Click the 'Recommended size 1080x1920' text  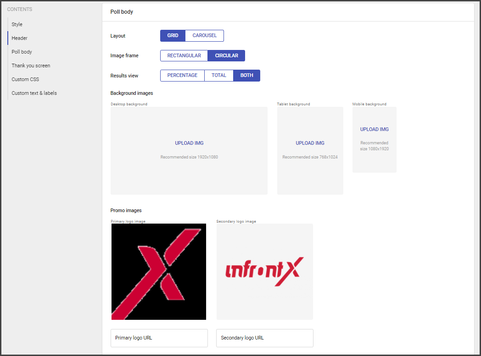tap(374, 146)
